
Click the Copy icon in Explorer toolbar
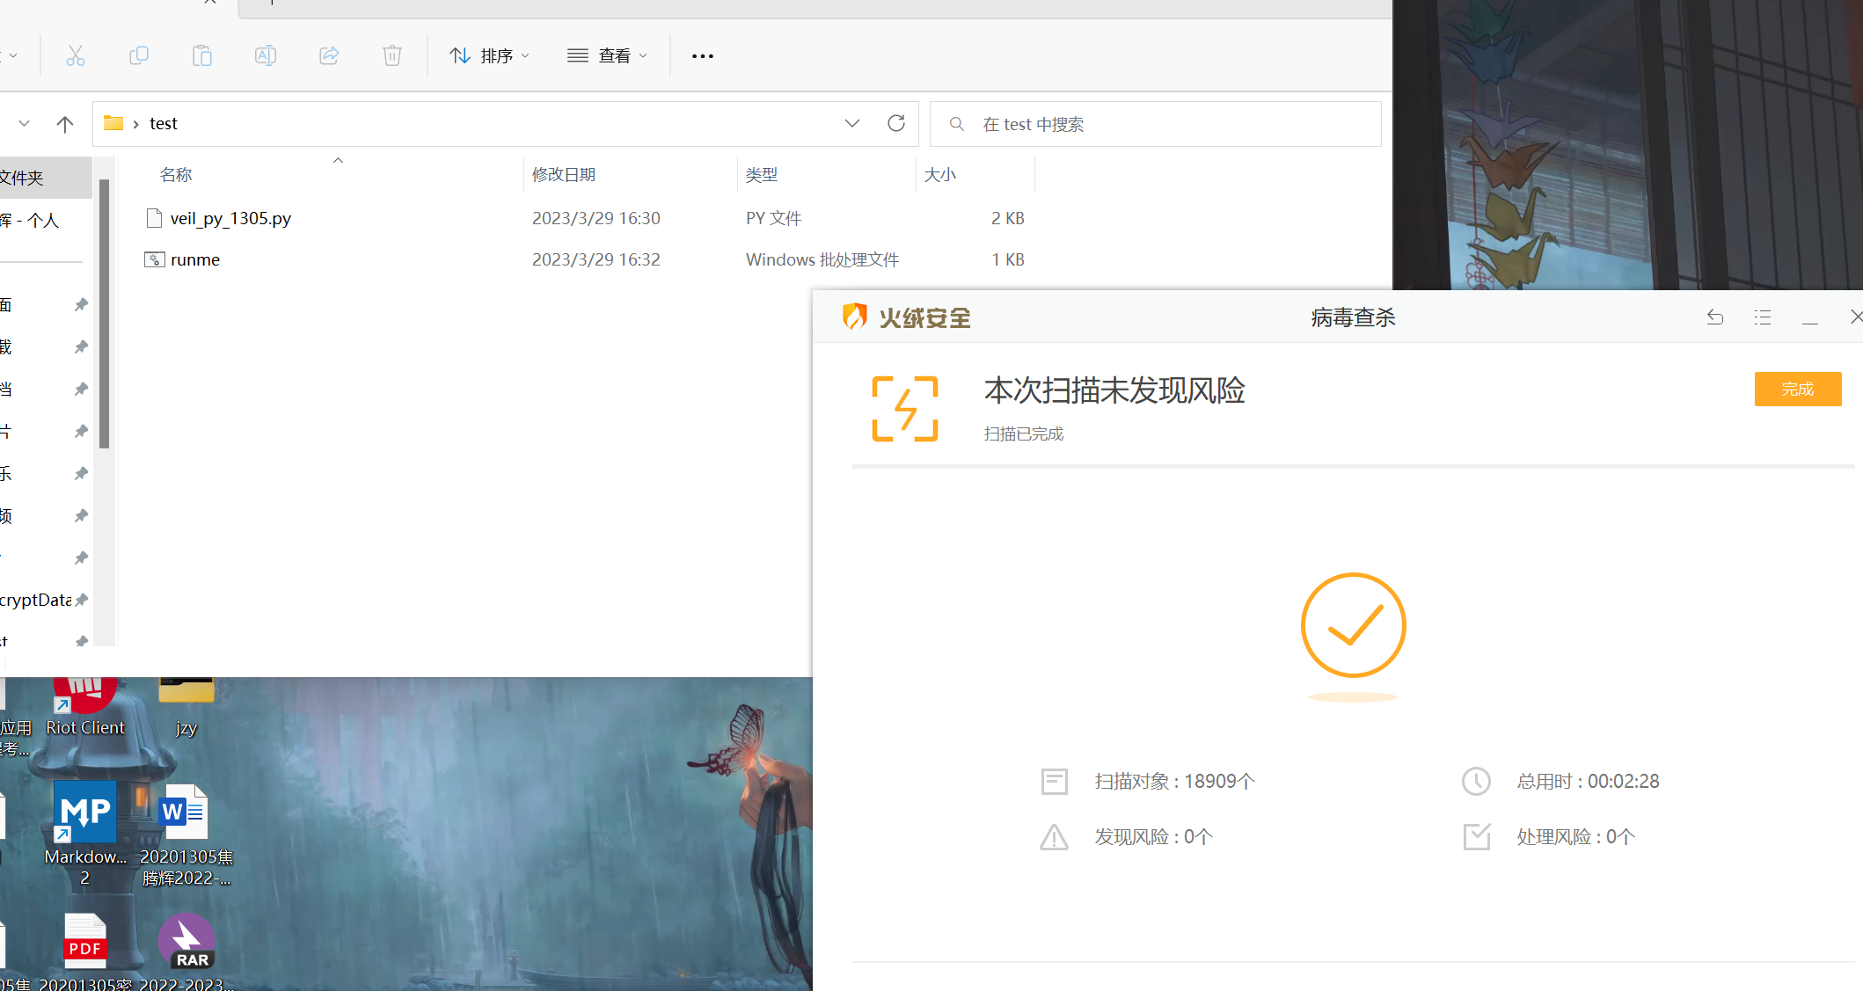[x=139, y=56]
